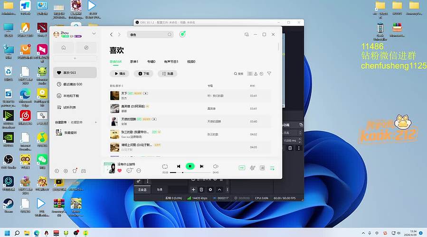Switch to mini player mode icon
Viewport: 427px width, 237px height.
click(247, 35)
